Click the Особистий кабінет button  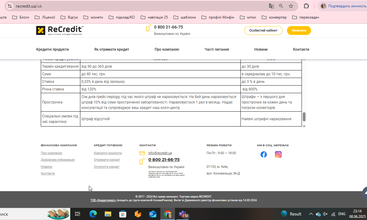pos(263,30)
